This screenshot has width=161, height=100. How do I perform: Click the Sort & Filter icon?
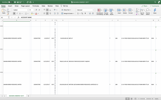pos(142,10)
